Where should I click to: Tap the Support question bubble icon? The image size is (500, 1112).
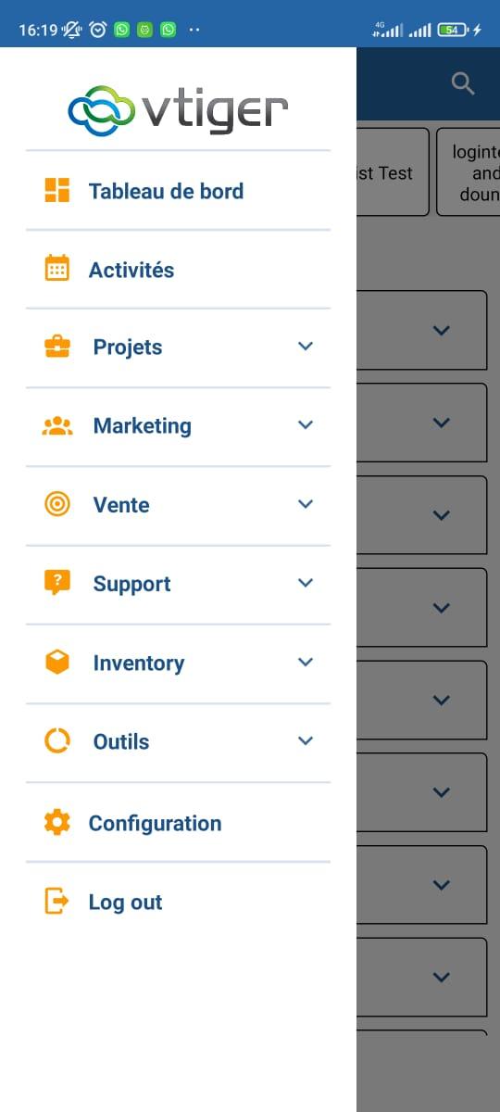[x=57, y=583]
